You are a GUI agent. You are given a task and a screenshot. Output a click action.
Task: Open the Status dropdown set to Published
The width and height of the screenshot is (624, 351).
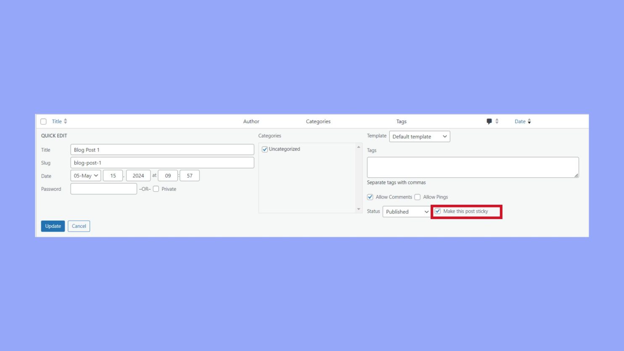[406, 211]
